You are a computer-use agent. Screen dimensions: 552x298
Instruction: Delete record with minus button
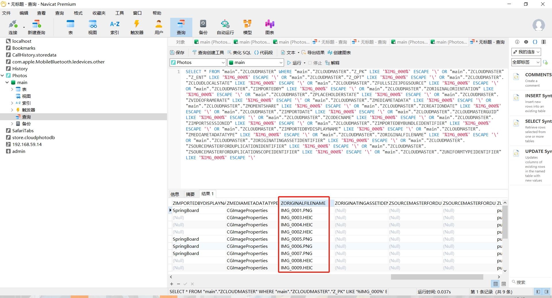point(179,284)
